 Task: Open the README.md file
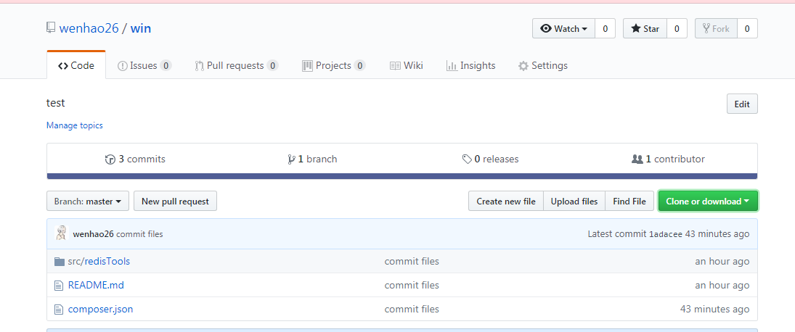click(96, 285)
